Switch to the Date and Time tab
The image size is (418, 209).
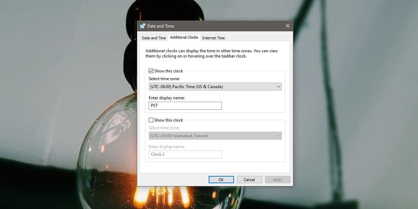[154, 38]
